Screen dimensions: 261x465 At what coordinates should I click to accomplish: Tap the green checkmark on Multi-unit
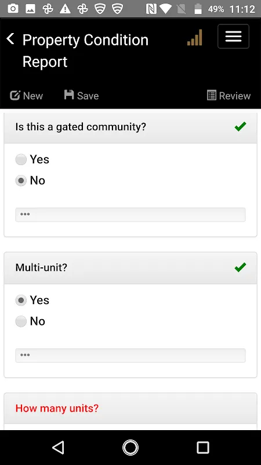[240, 267]
